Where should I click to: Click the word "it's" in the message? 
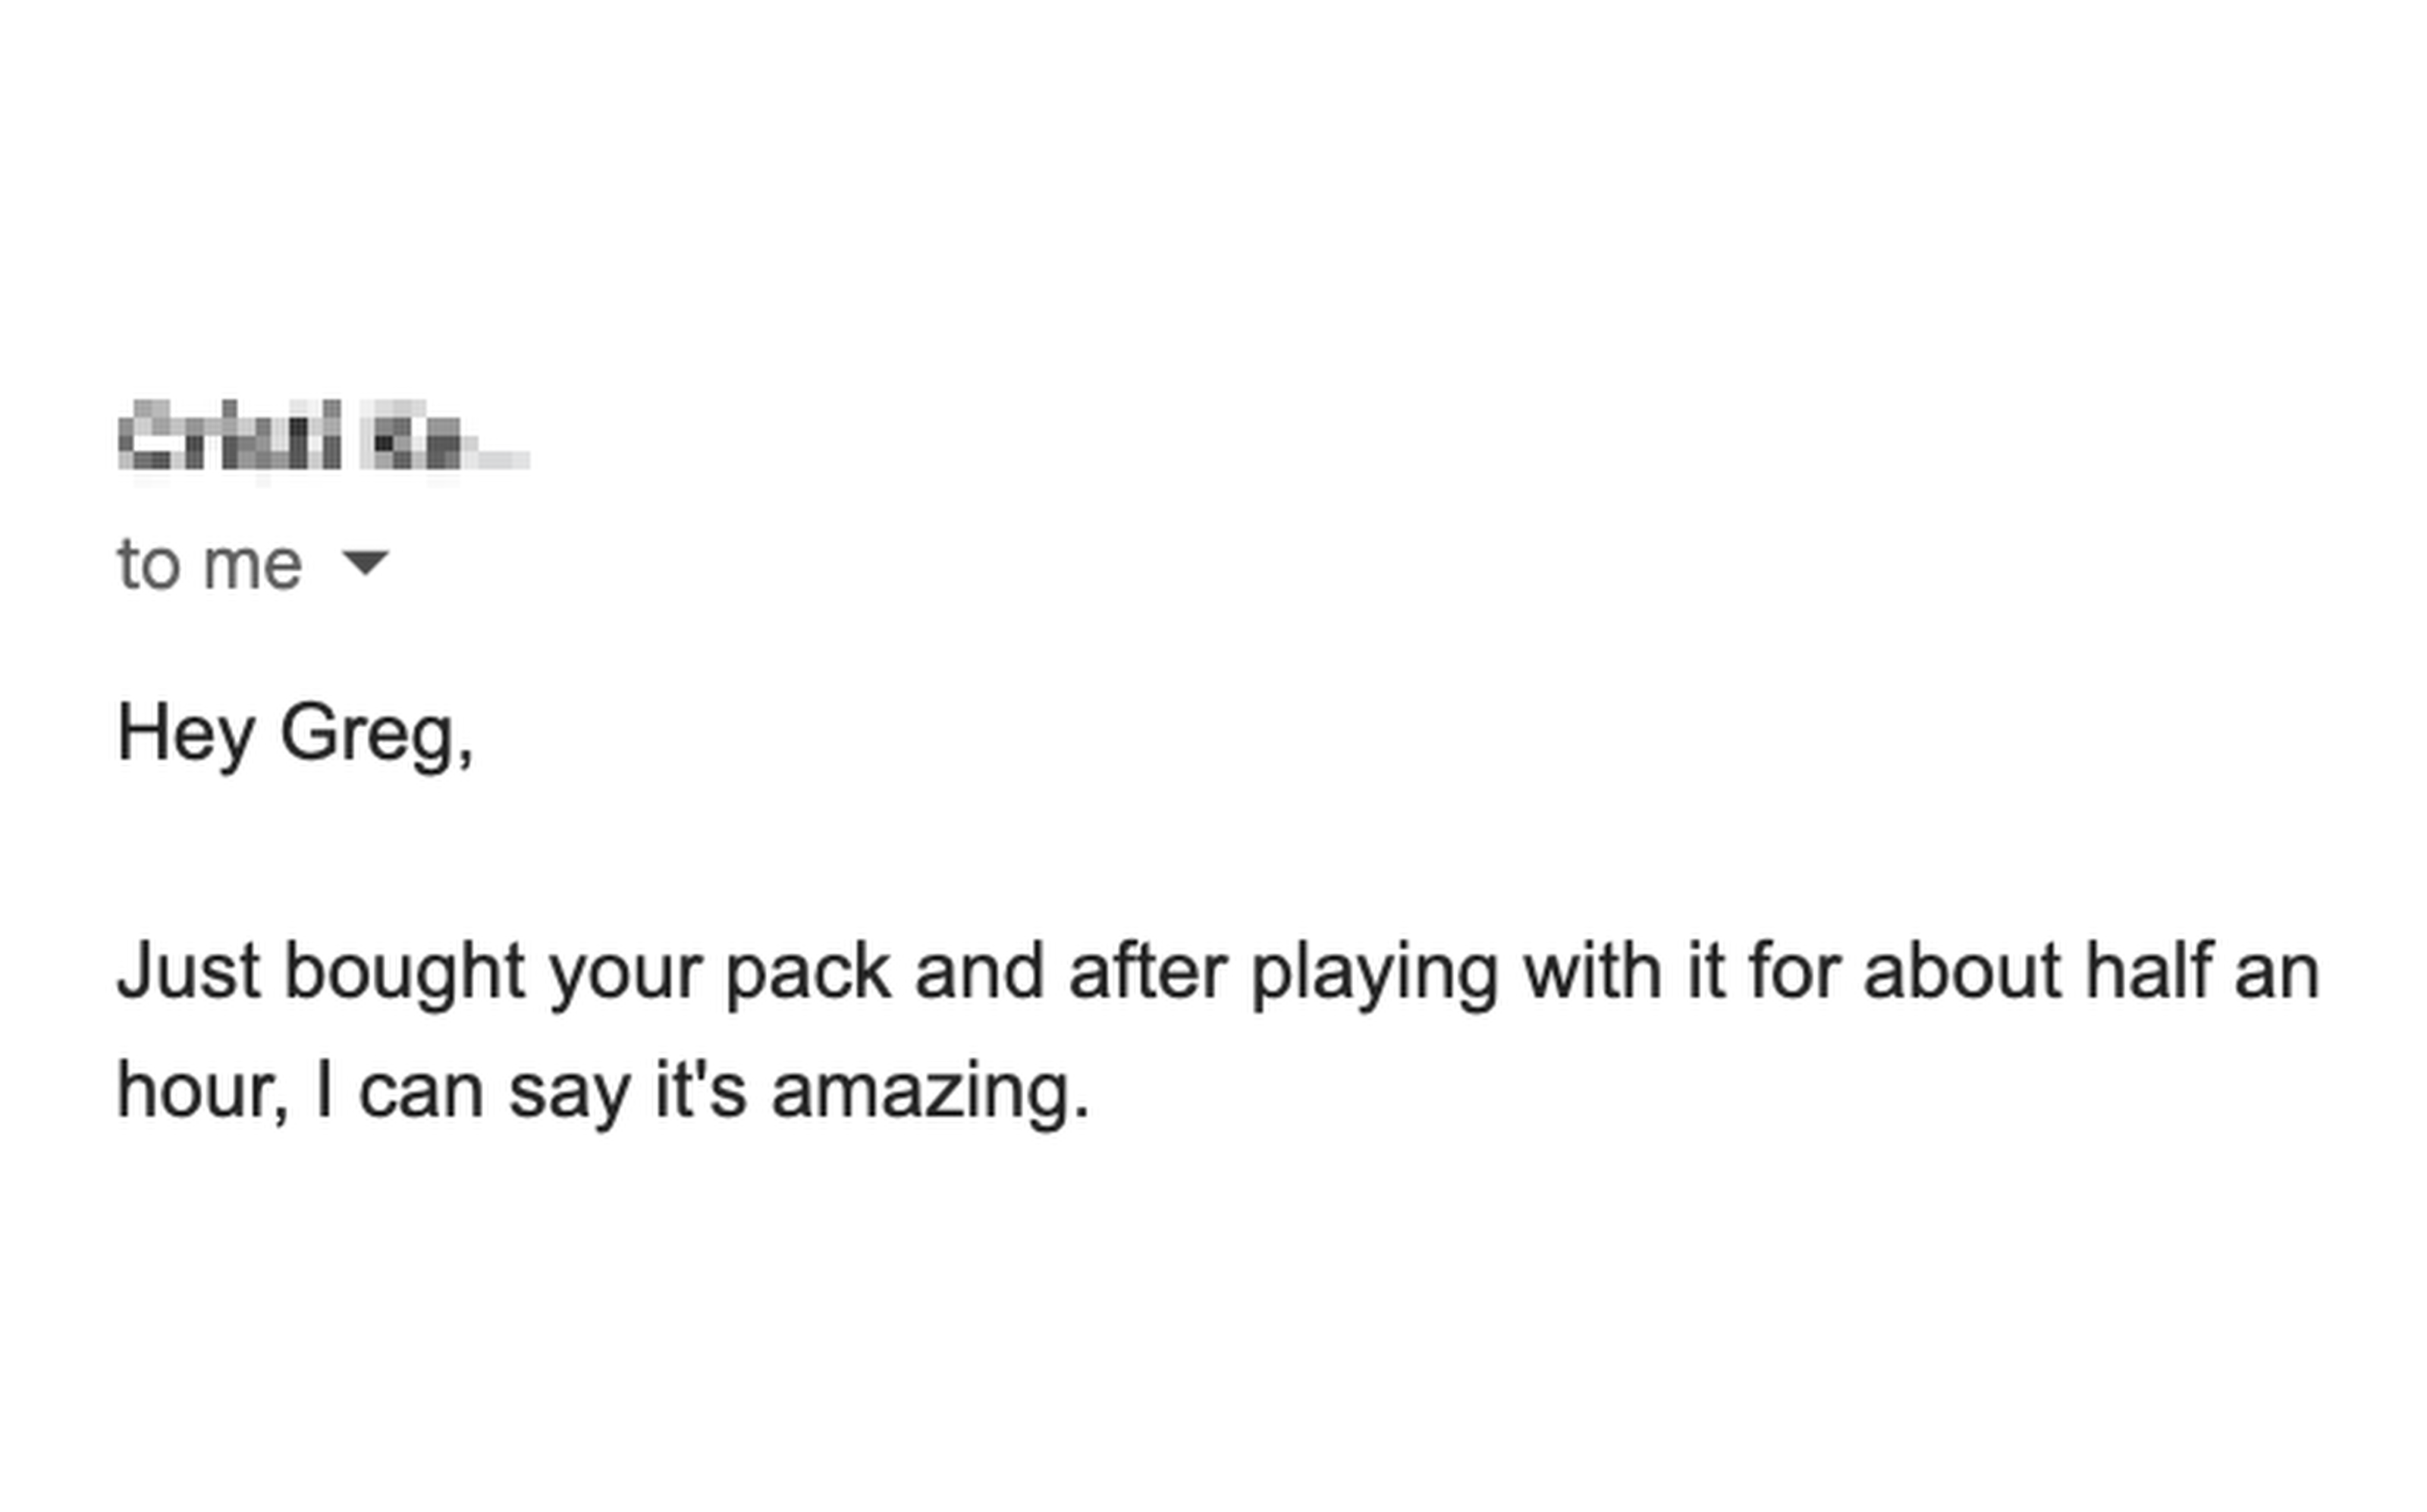coord(700,1090)
